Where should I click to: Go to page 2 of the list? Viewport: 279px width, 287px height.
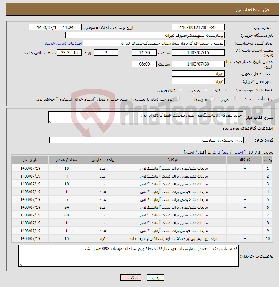[x=214, y=152]
